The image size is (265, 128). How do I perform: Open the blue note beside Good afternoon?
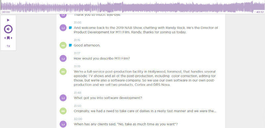pos(71,45)
